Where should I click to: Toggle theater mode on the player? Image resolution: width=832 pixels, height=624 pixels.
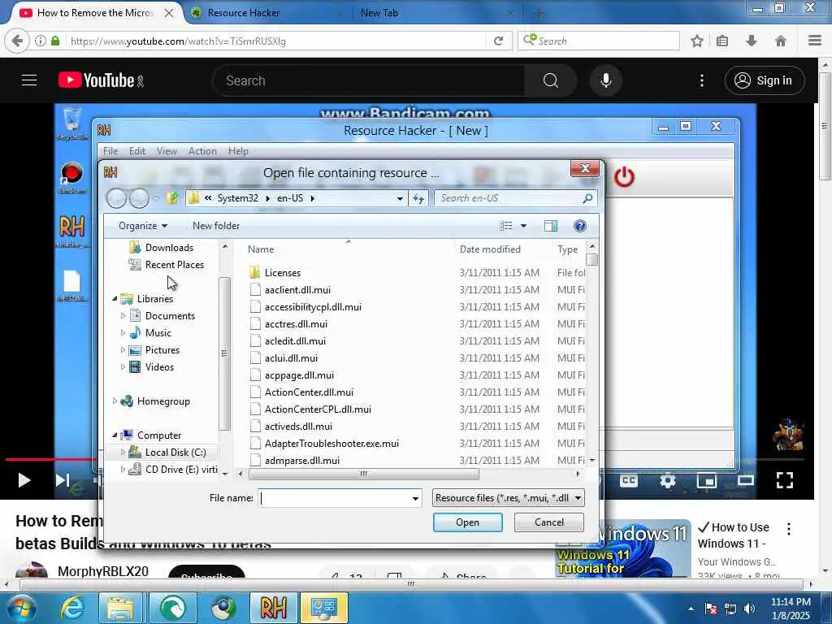coord(746,480)
